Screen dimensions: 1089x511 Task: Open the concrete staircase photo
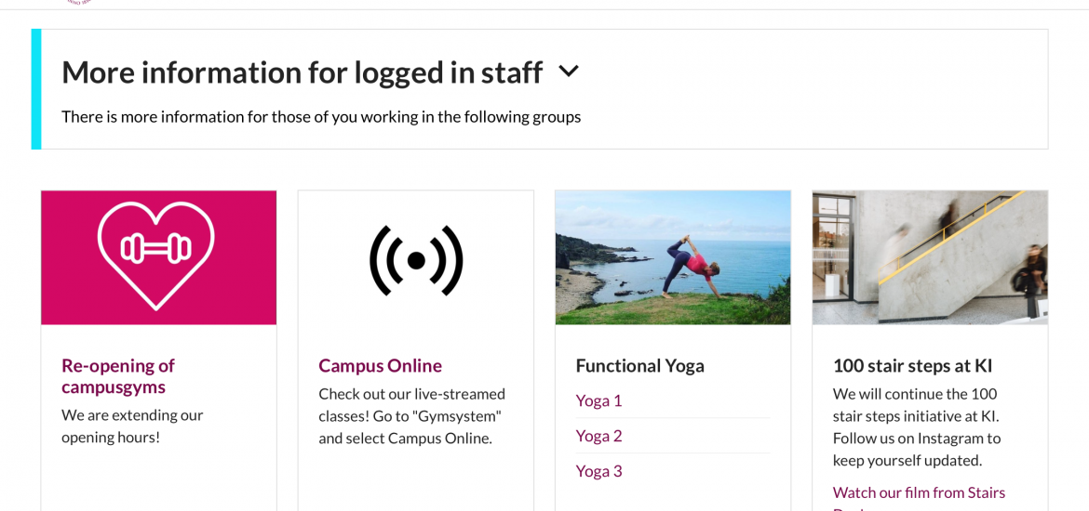[x=930, y=257]
